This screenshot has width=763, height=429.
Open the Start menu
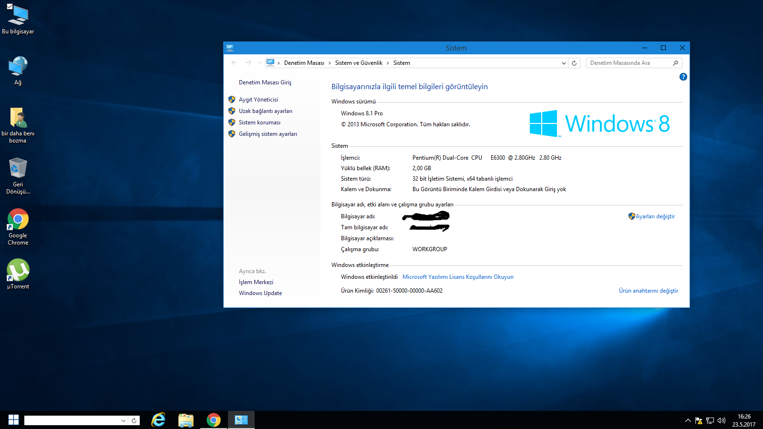(x=13, y=420)
